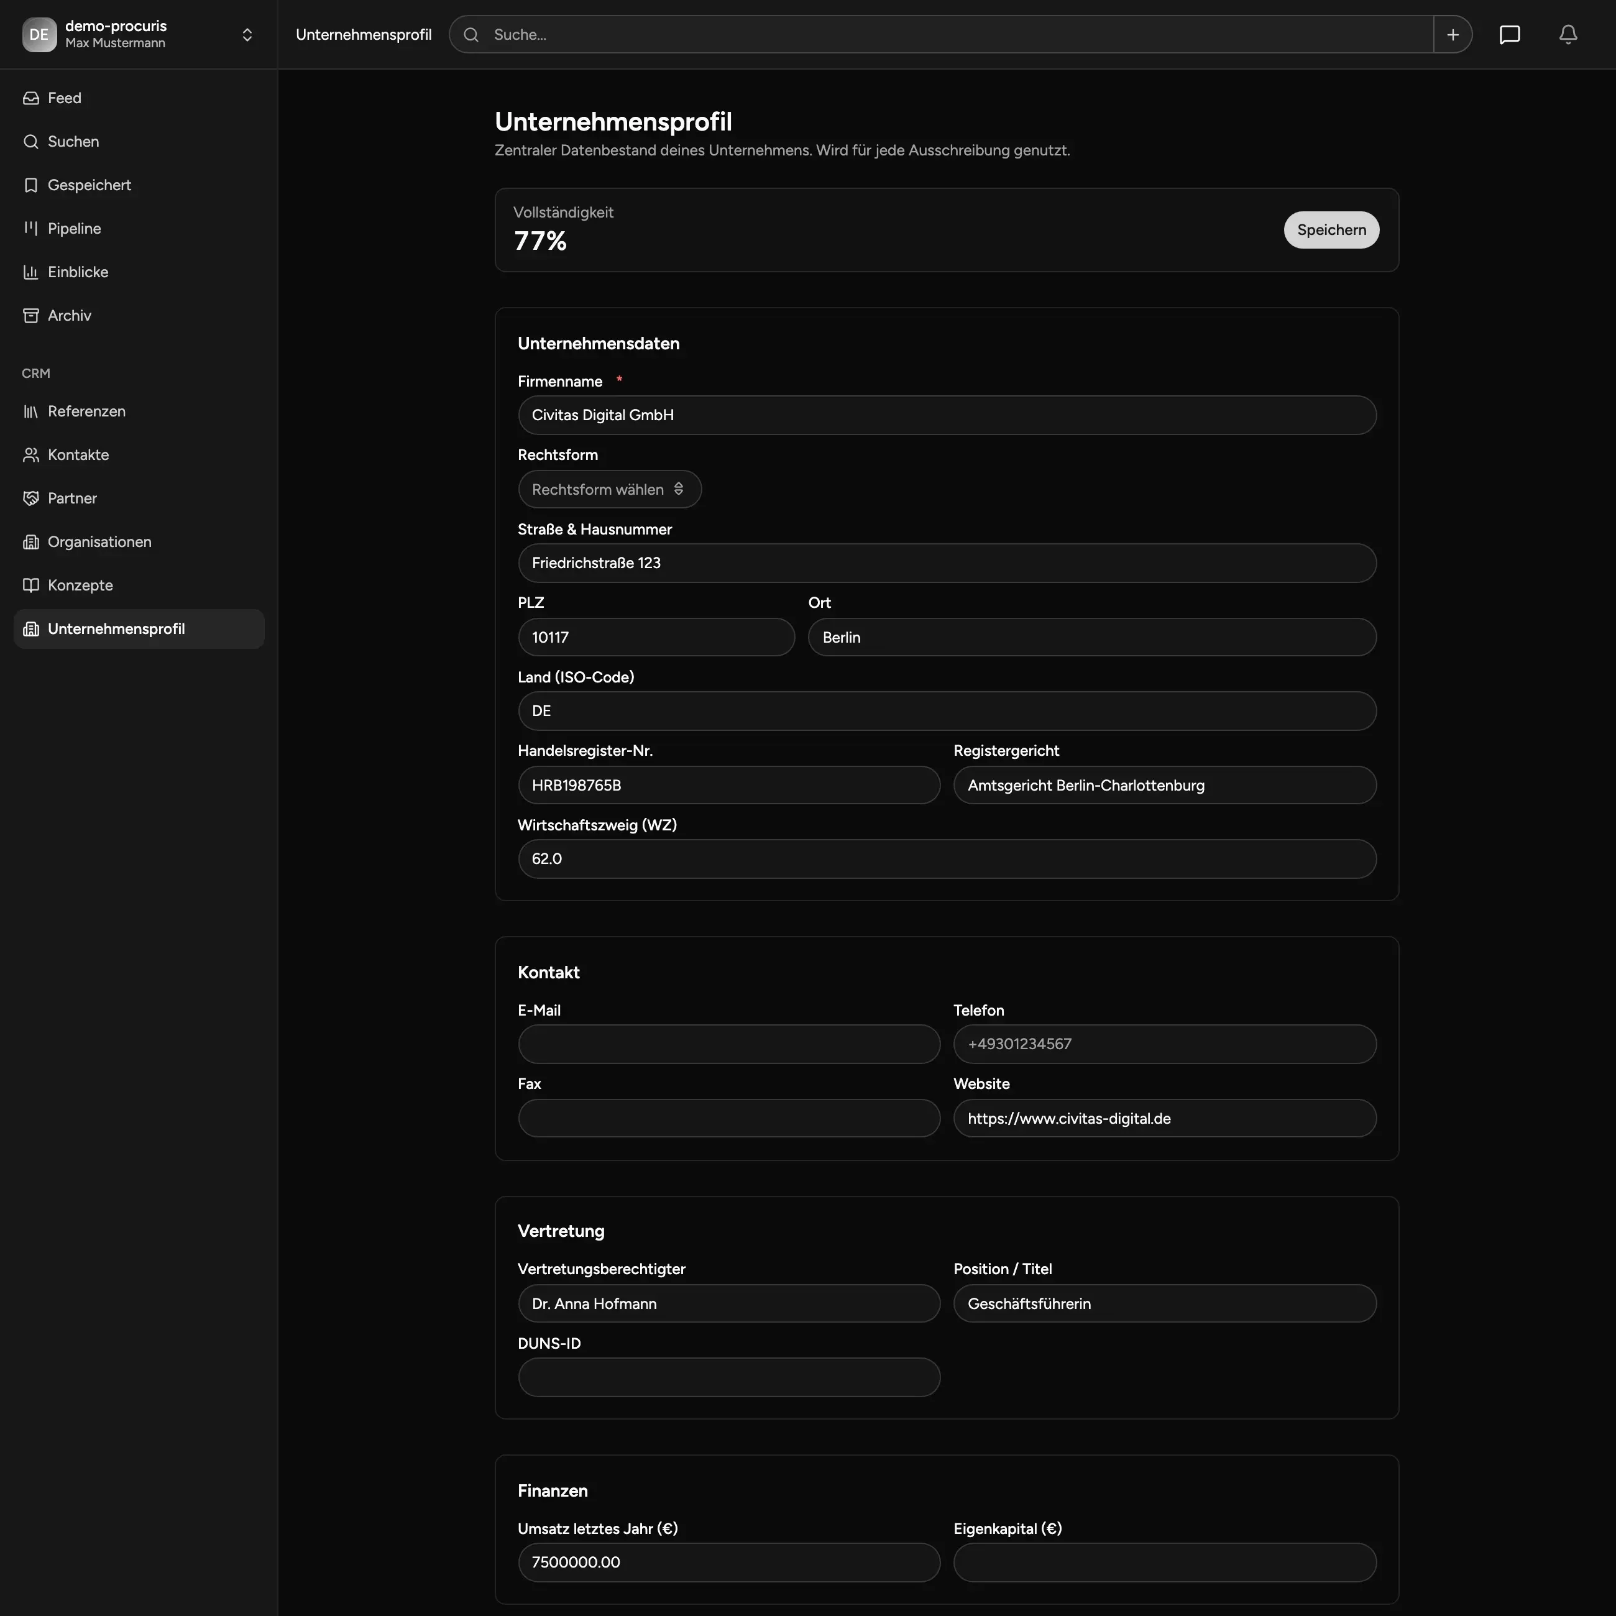Click the DE workspace avatar
This screenshot has height=1616, width=1616.
click(39, 34)
